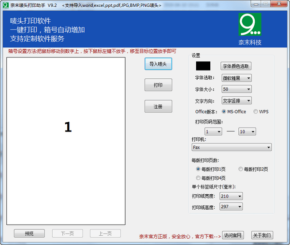Choose 每版打印4页 option
This screenshot has width=290, height=245.
click(x=198, y=178)
